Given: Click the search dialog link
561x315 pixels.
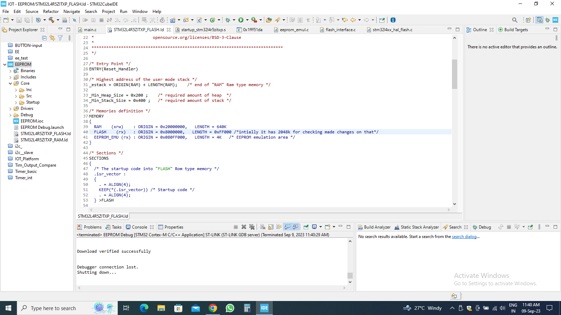Looking at the screenshot, I should click(464, 237).
